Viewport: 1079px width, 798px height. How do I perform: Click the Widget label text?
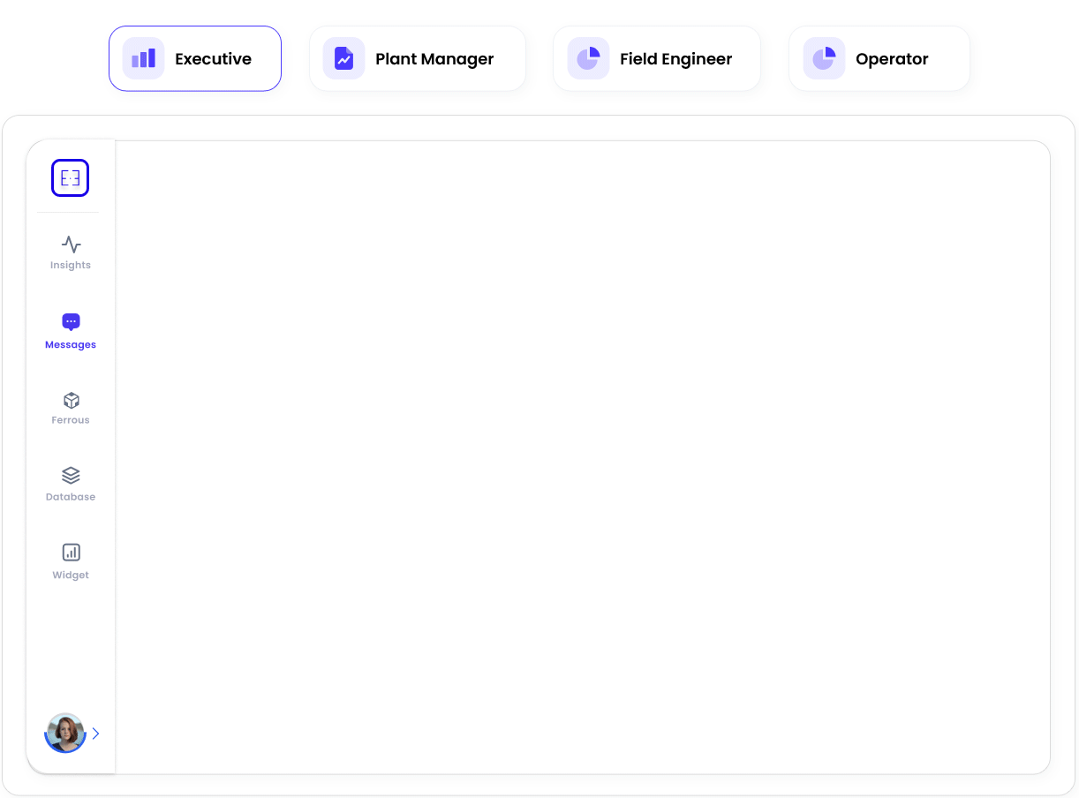71,575
